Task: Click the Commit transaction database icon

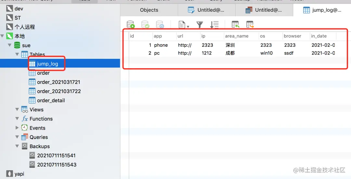Action: pos(145,24)
